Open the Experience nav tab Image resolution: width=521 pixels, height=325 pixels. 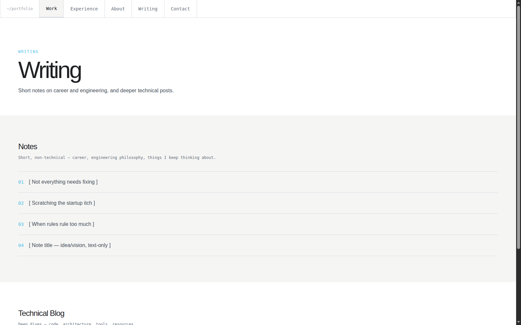click(x=84, y=9)
